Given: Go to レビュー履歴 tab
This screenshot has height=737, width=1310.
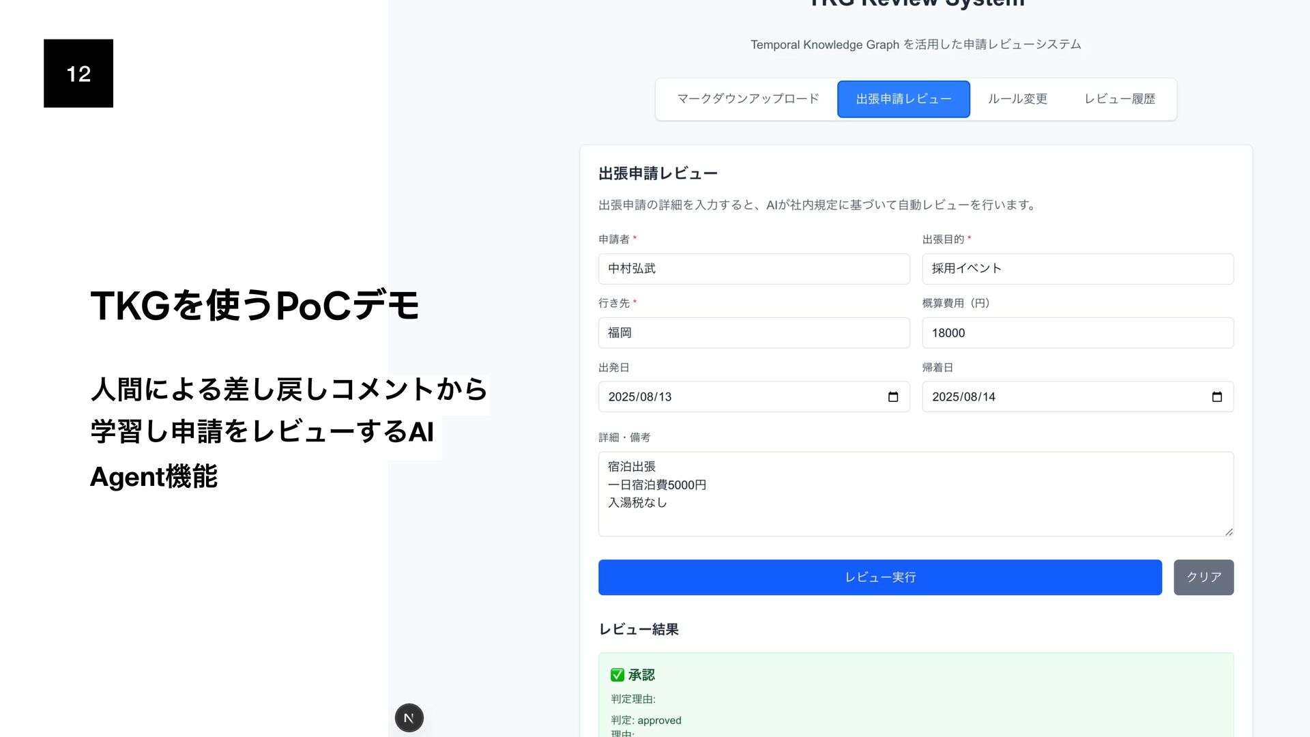Looking at the screenshot, I should pos(1119,99).
